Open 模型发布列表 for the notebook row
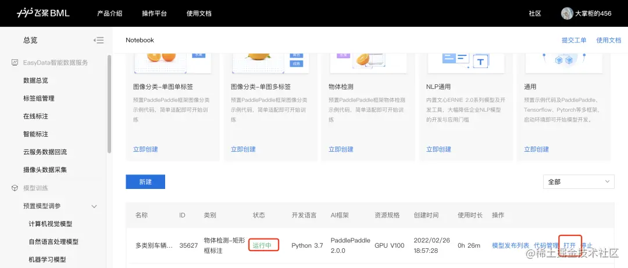628x268 pixels. click(511, 245)
